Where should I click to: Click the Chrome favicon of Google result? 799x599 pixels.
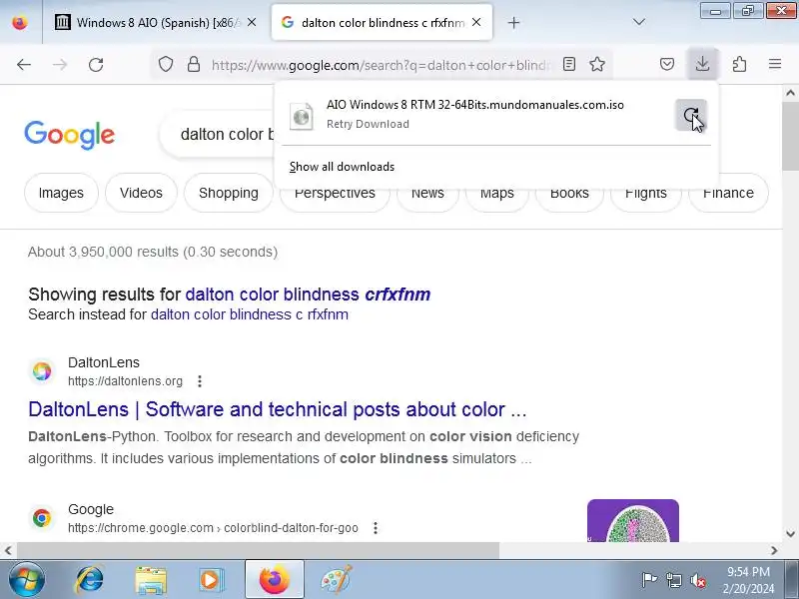[x=42, y=518]
